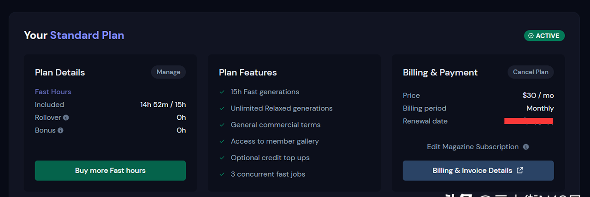Click checkmark next to 3 concurrent fast jobs
The image size is (590, 197).
click(x=222, y=174)
